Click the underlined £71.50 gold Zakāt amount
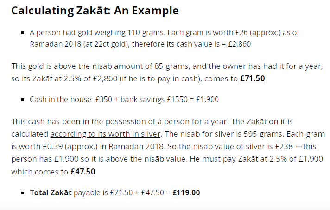The height and width of the screenshot is (210, 330). coord(252,78)
